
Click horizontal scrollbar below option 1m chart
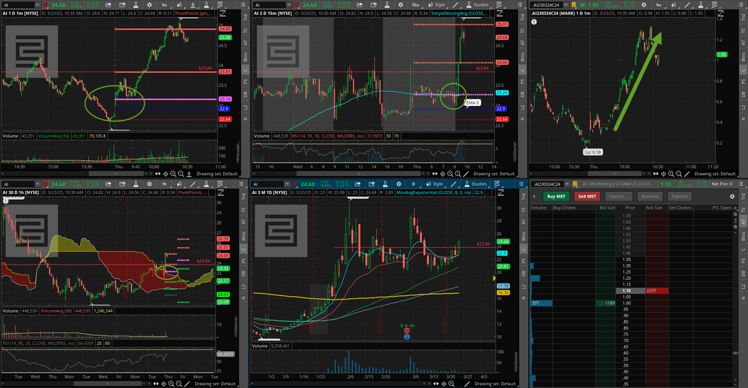point(615,174)
